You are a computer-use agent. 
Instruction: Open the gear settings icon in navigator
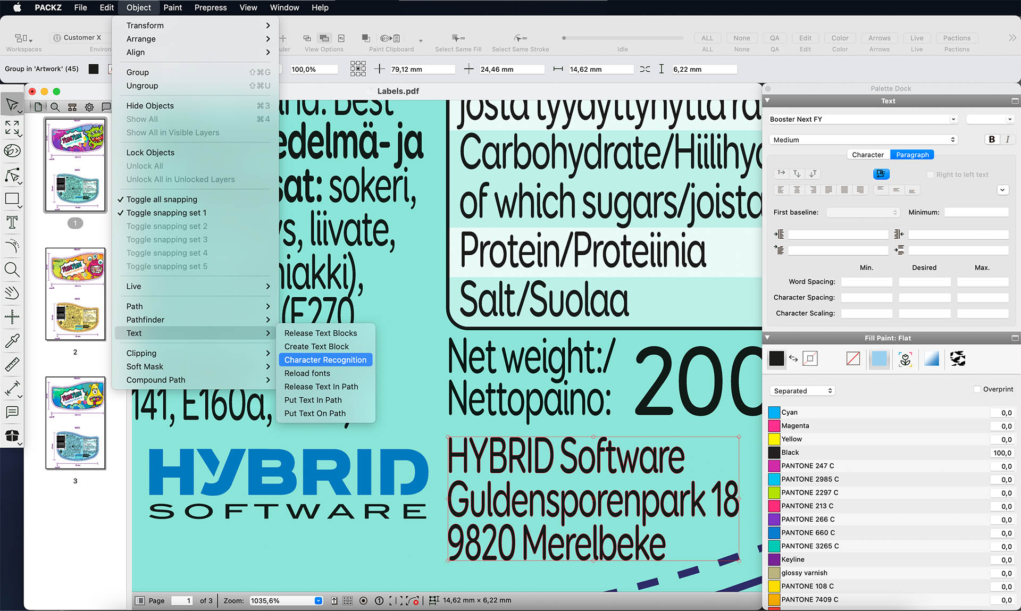[x=89, y=107]
